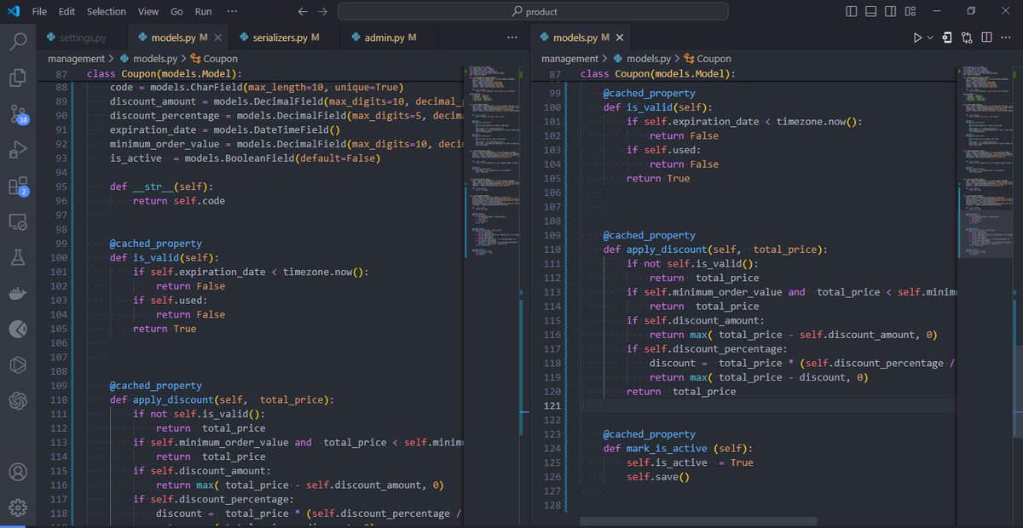
Task: Click the product command center search box
Action: tap(533, 12)
